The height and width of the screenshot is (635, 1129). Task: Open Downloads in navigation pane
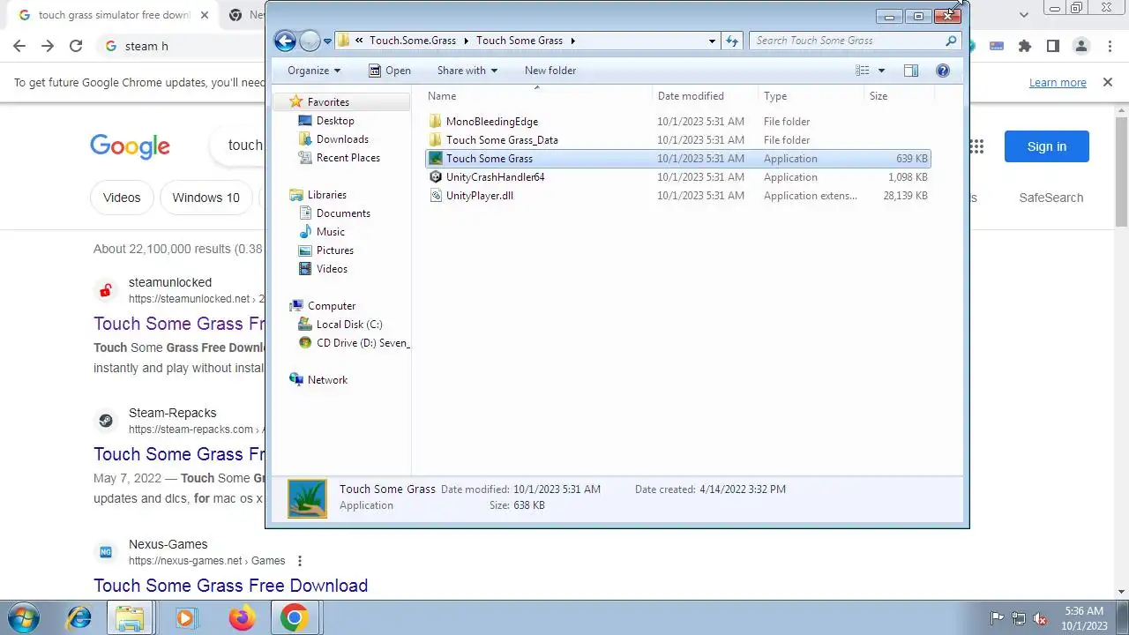click(x=342, y=139)
